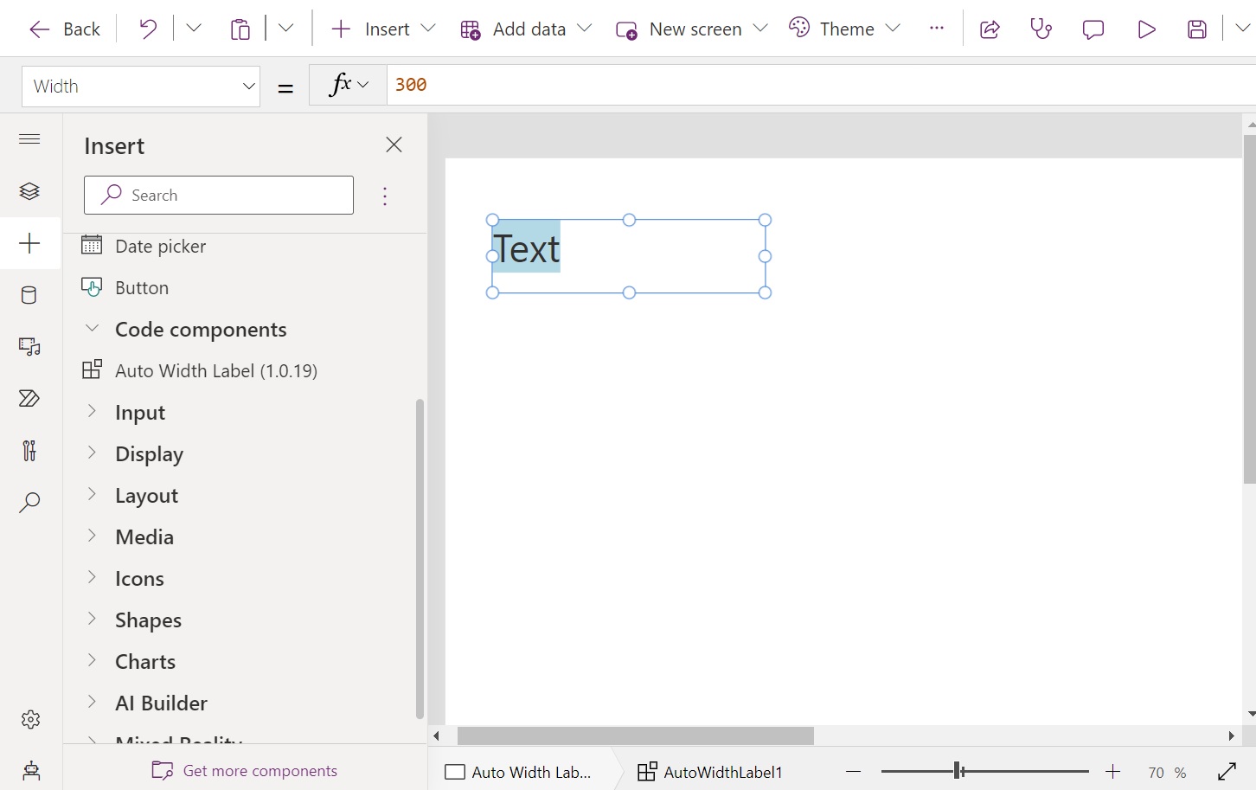Image resolution: width=1256 pixels, height=790 pixels.
Task: Select the AutoWidthLabel1 breadcrumb tab
Action: coord(722,772)
